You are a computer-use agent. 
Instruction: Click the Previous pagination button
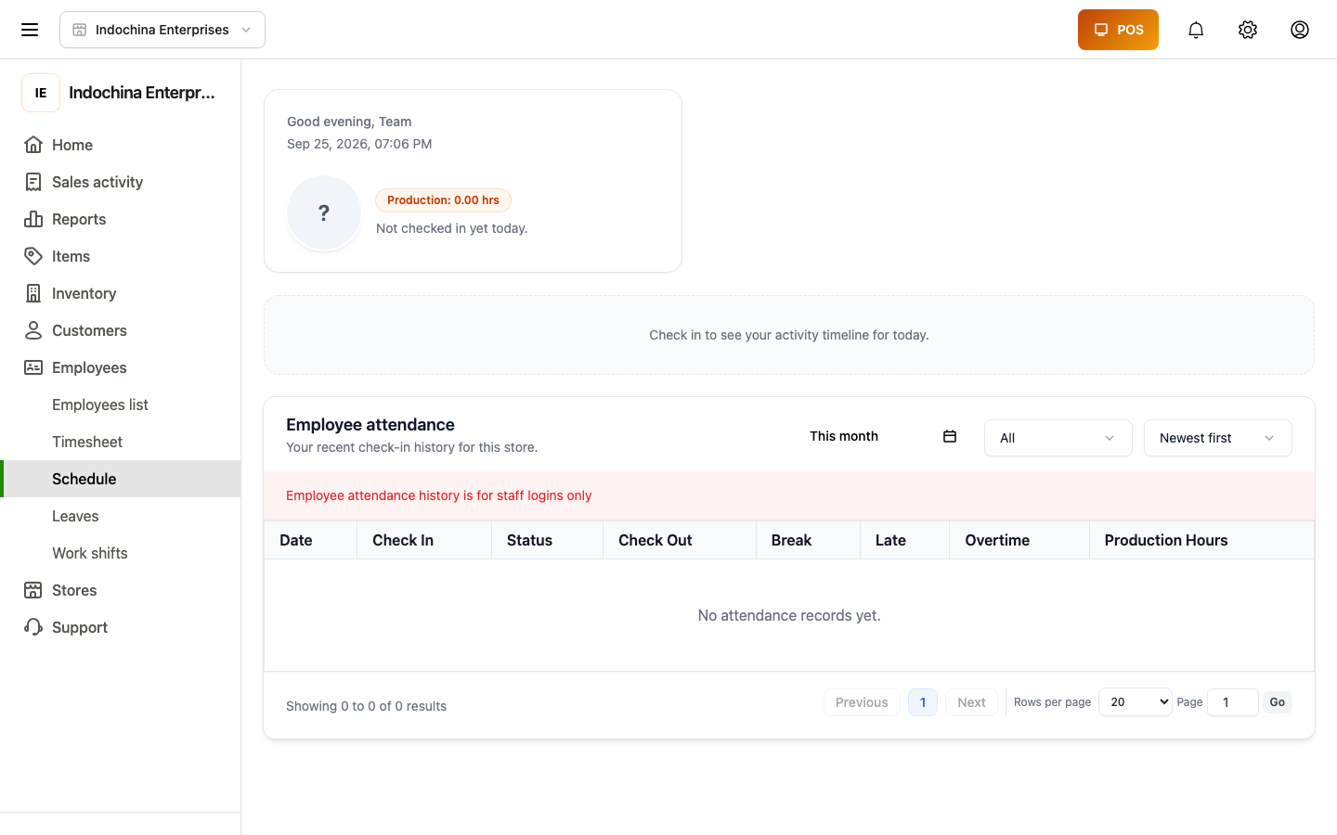(x=862, y=702)
